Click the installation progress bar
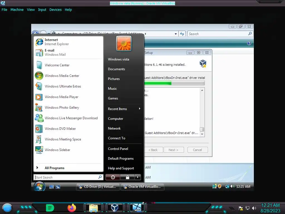Image resolution: width=285 pixels, height=214 pixels. [174, 83]
